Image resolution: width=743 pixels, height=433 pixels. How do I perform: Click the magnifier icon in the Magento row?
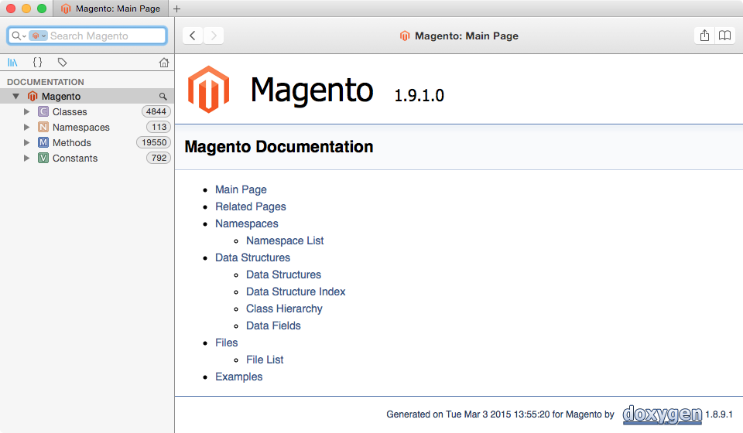coord(163,97)
